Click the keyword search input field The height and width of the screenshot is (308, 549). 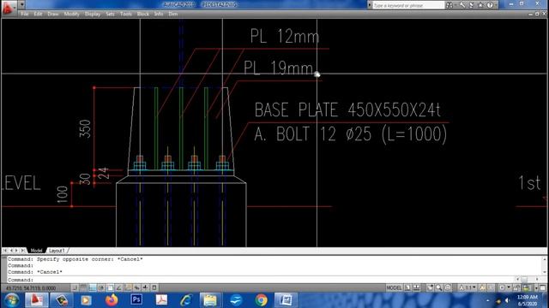(408, 5)
